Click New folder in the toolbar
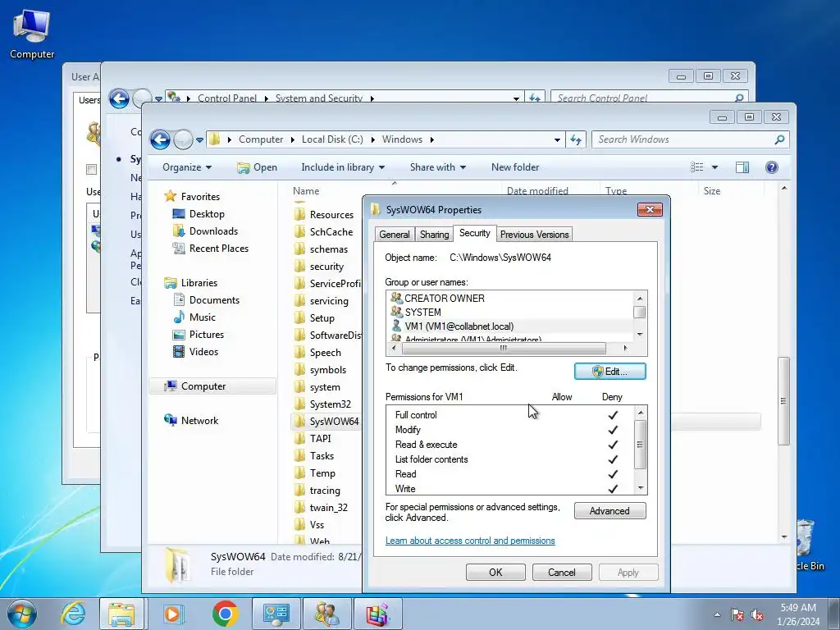Image resolution: width=840 pixels, height=630 pixels. (515, 167)
